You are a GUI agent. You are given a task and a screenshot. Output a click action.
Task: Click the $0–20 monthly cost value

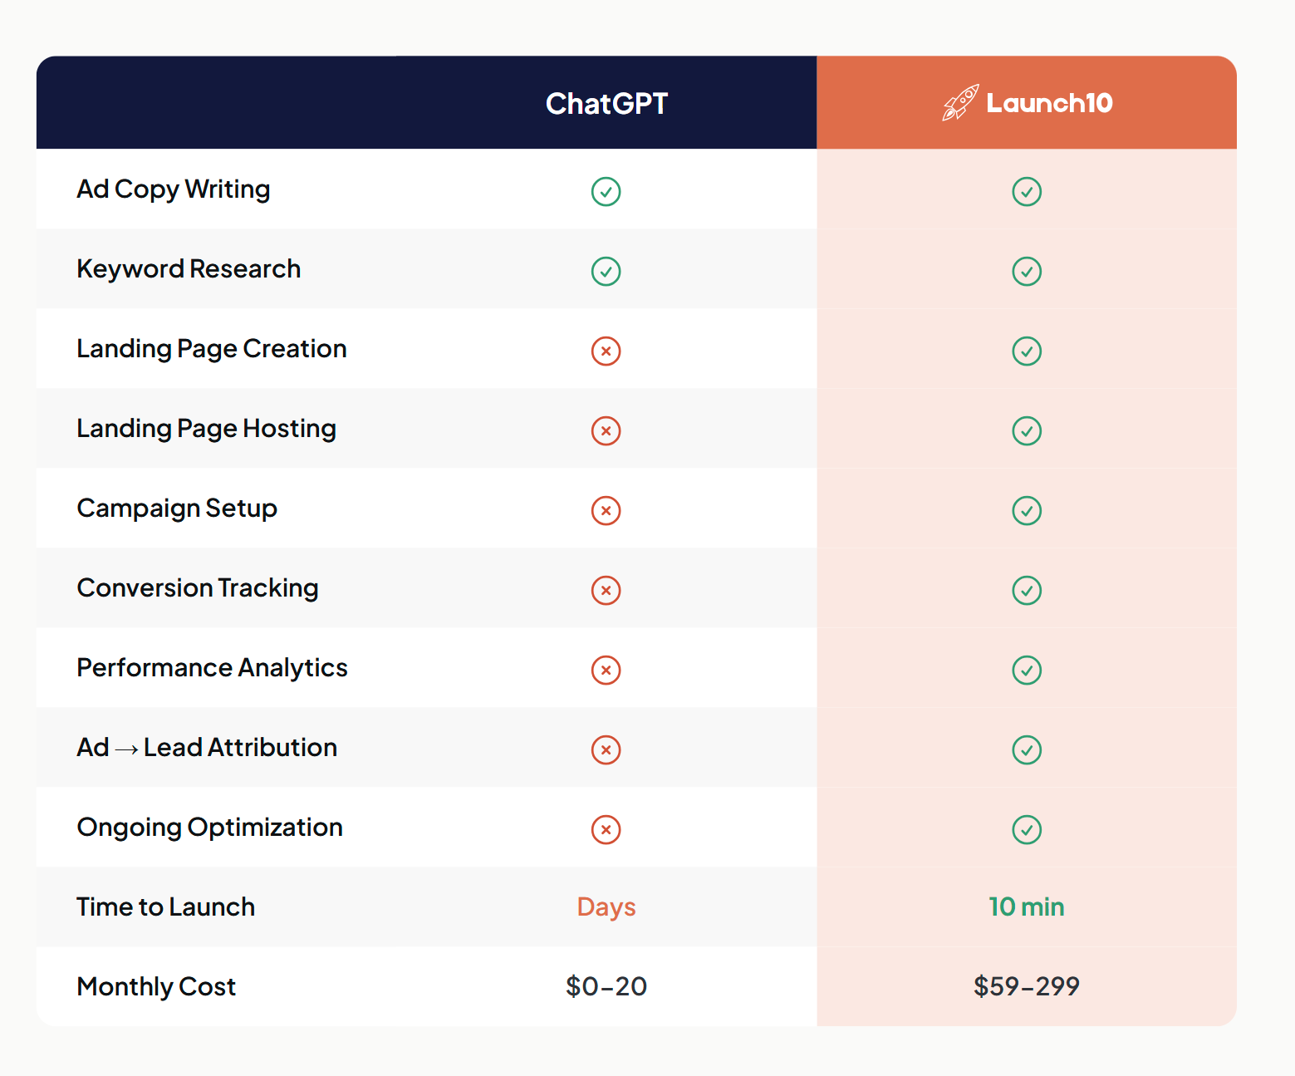pyautogui.click(x=606, y=987)
